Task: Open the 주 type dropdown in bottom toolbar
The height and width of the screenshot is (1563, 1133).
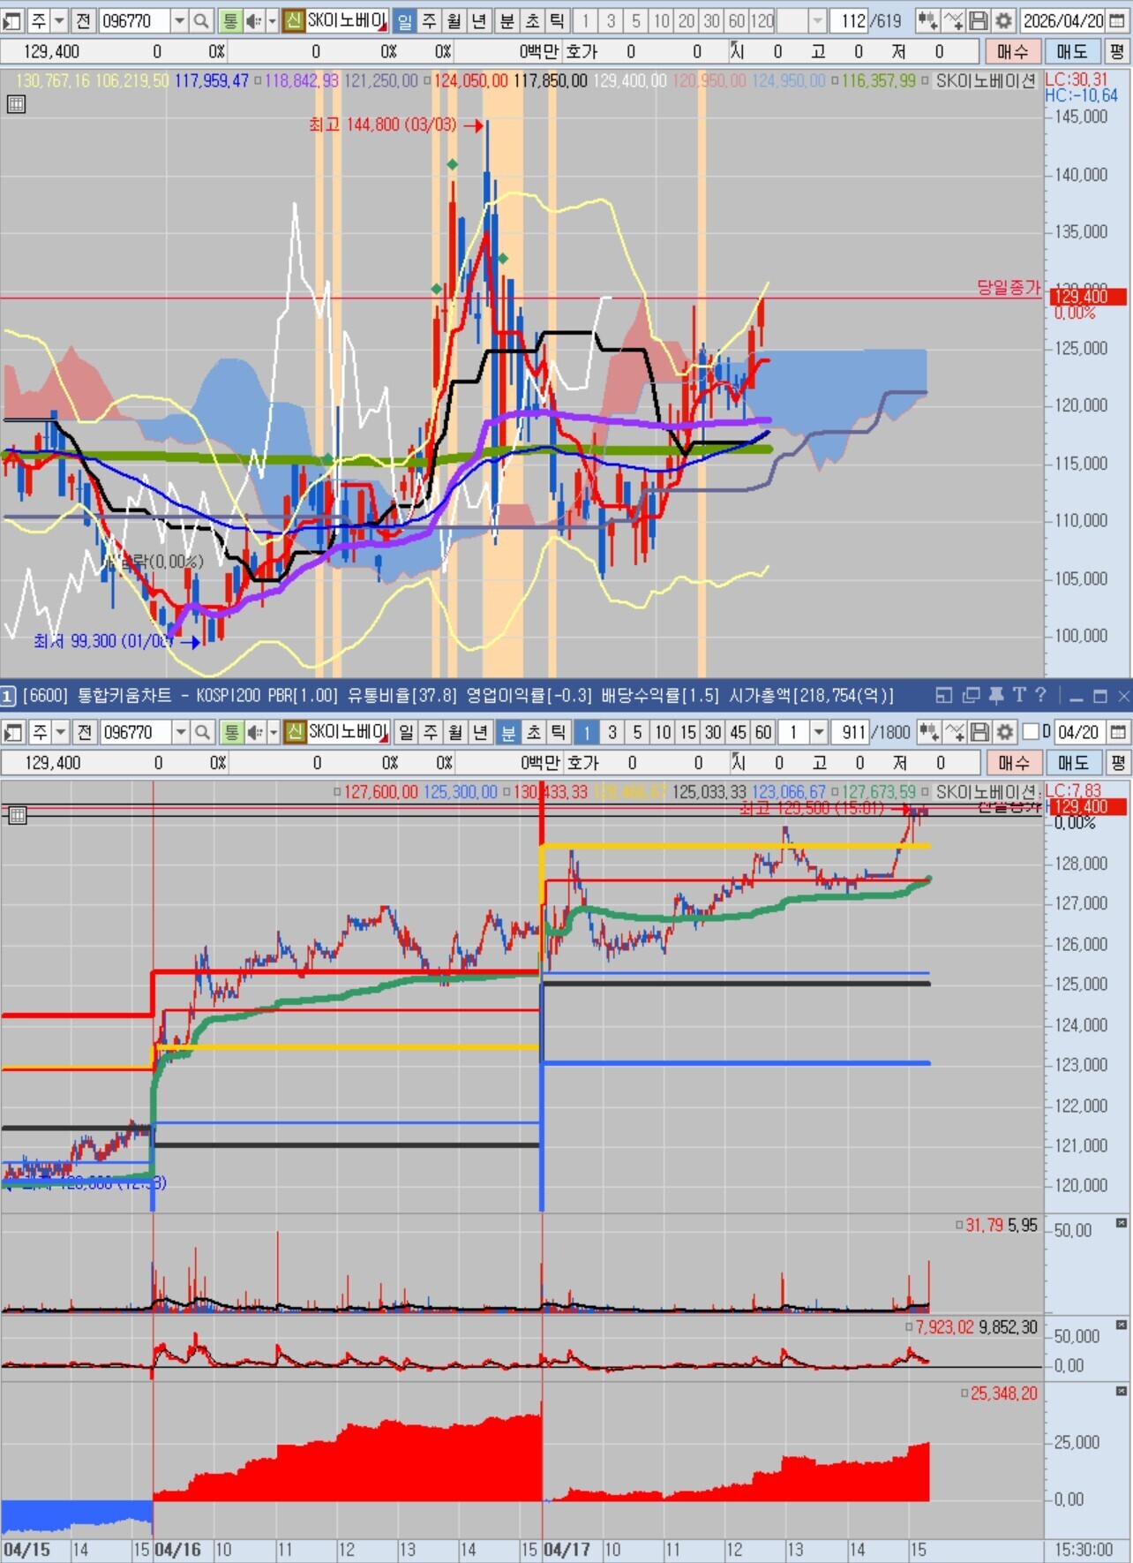Action: tap(61, 732)
